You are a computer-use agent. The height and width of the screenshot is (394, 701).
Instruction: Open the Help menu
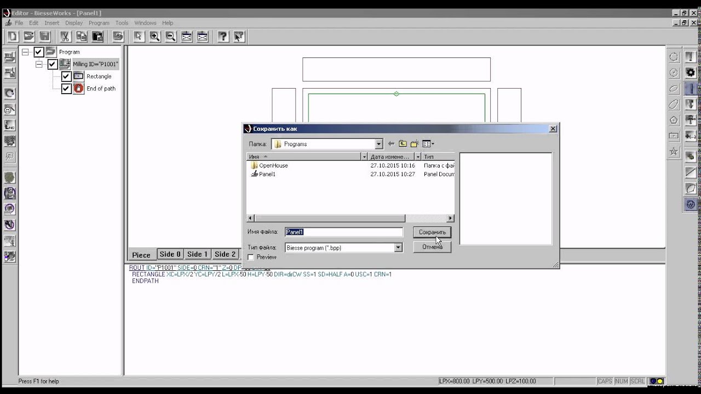(x=168, y=23)
